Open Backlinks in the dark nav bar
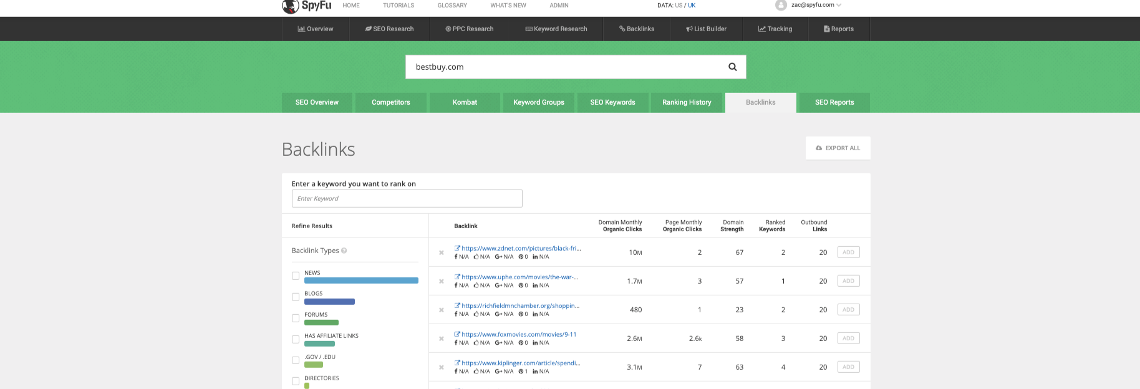This screenshot has height=389, width=1140. [637, 29]
